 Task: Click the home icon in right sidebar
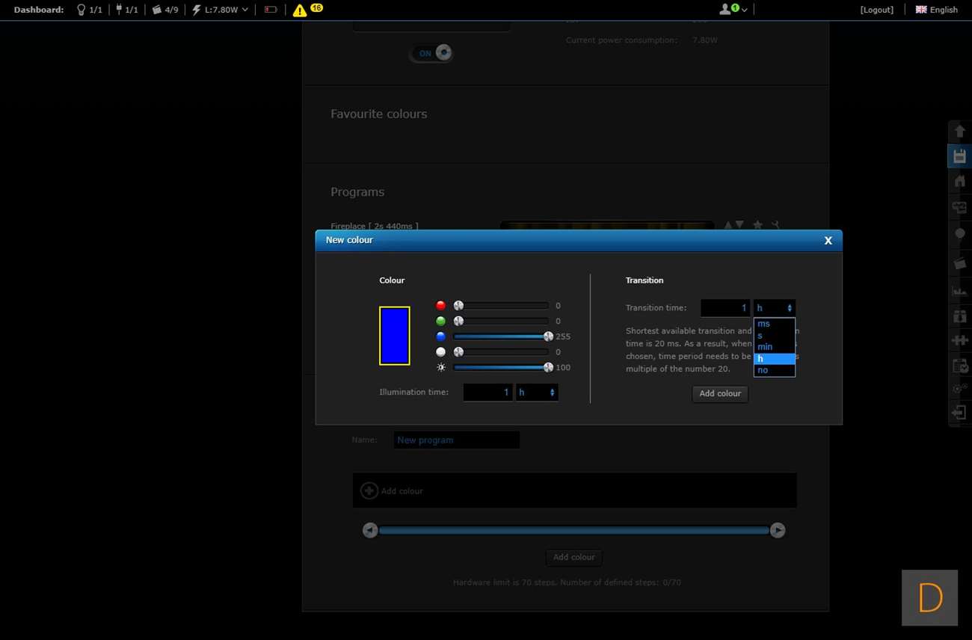(x=959, y=181)
